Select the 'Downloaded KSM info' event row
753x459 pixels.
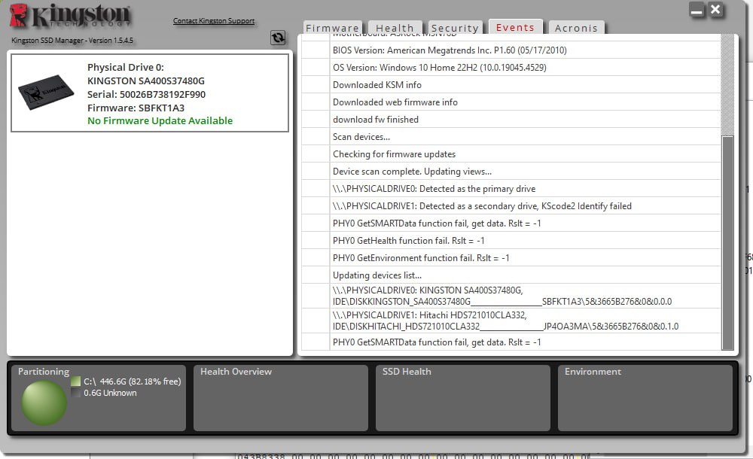pyautogui.click(x=511, y=84)
